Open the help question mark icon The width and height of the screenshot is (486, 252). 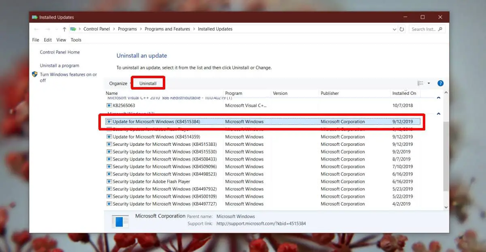click(441, 83)
